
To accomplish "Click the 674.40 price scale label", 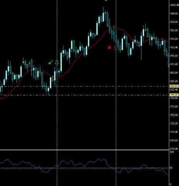I will (x=174, y=149).
